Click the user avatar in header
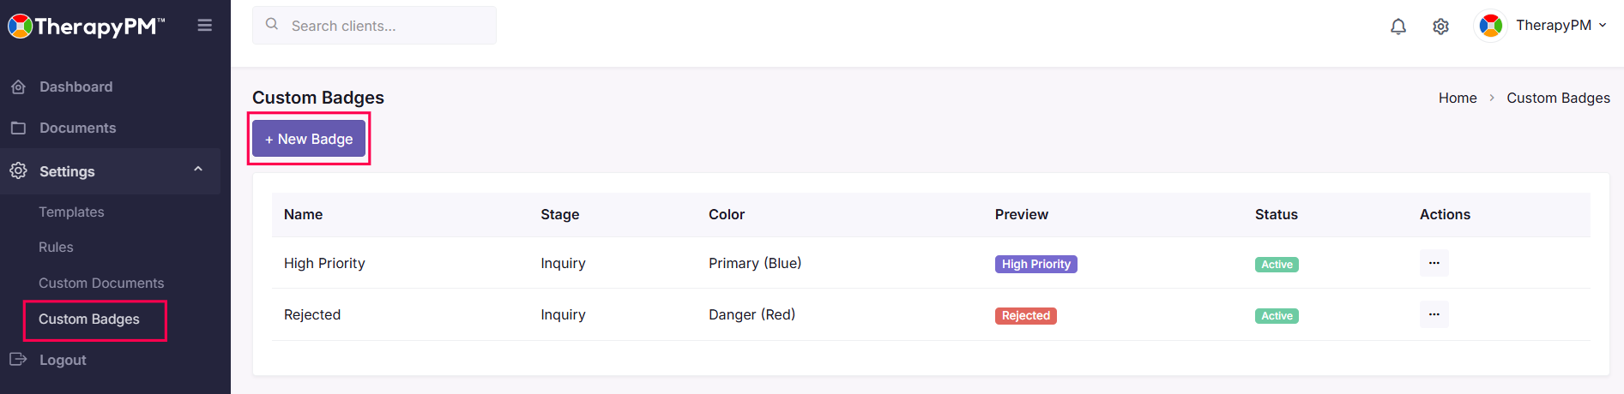The width and height of the screenshot is (1624, 394). [1491, 26]
